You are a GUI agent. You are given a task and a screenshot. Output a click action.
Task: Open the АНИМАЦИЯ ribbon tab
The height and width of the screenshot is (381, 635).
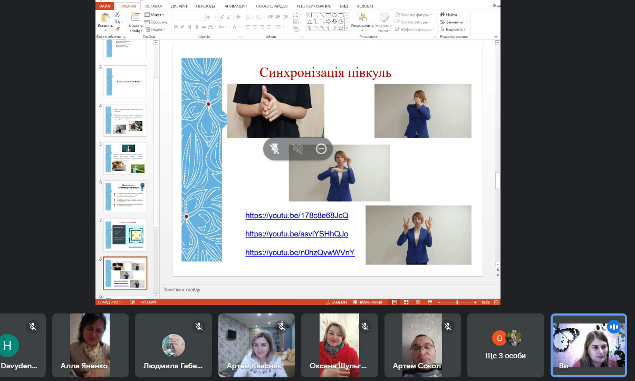(235, 6)
